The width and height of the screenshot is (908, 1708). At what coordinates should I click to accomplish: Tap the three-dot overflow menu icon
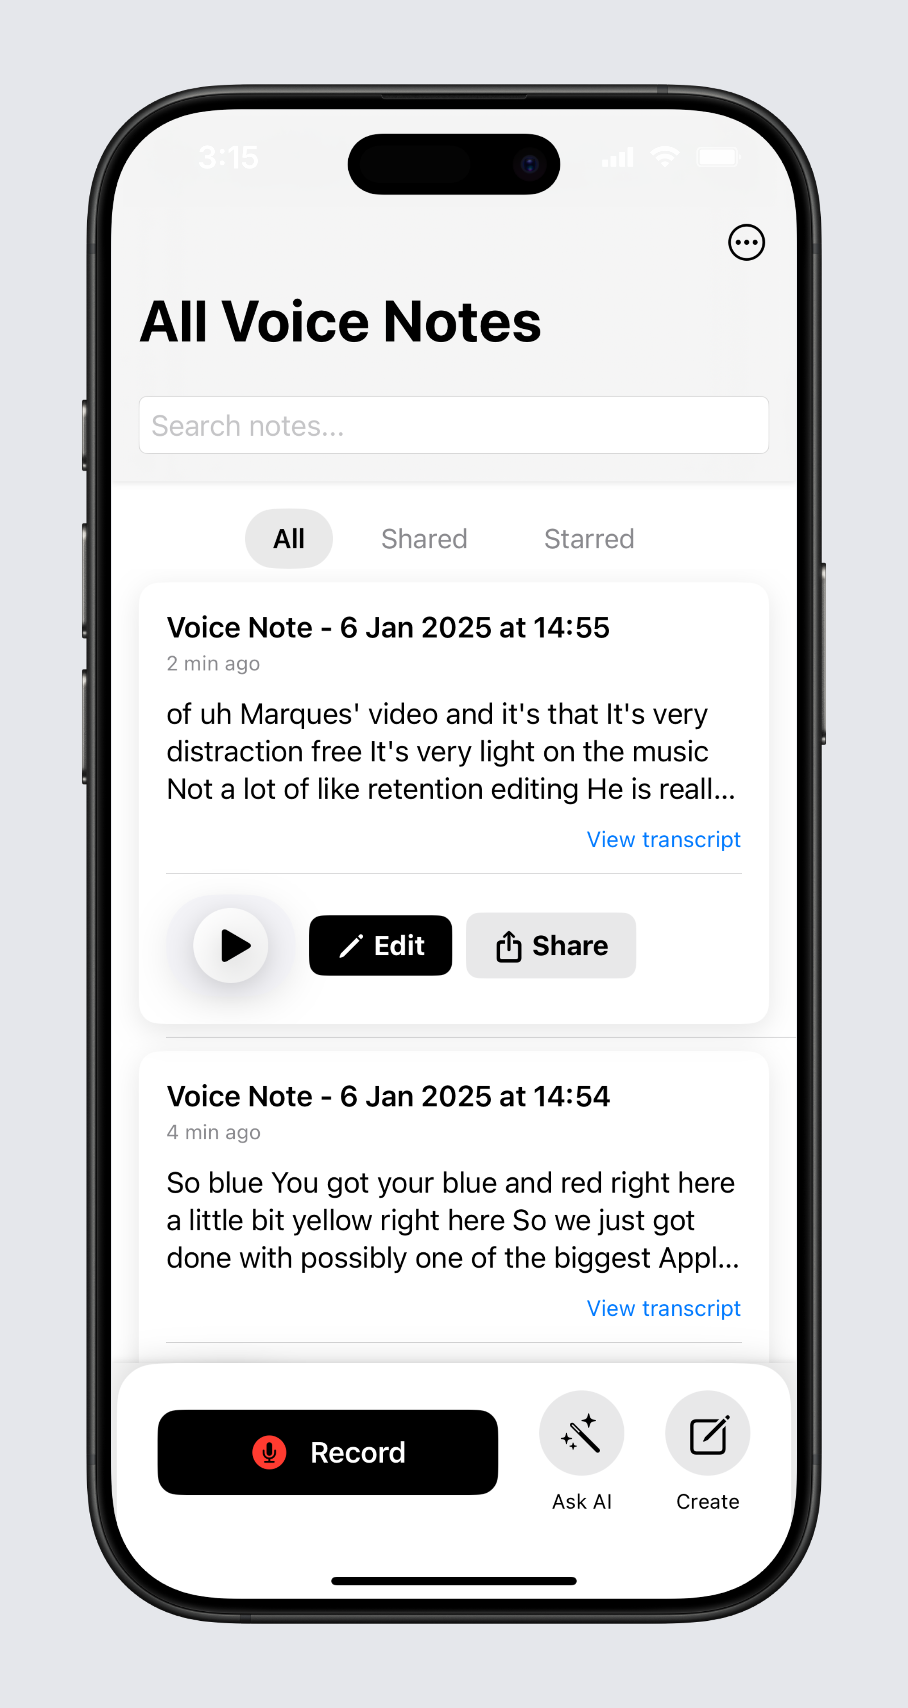click(745, 242)
